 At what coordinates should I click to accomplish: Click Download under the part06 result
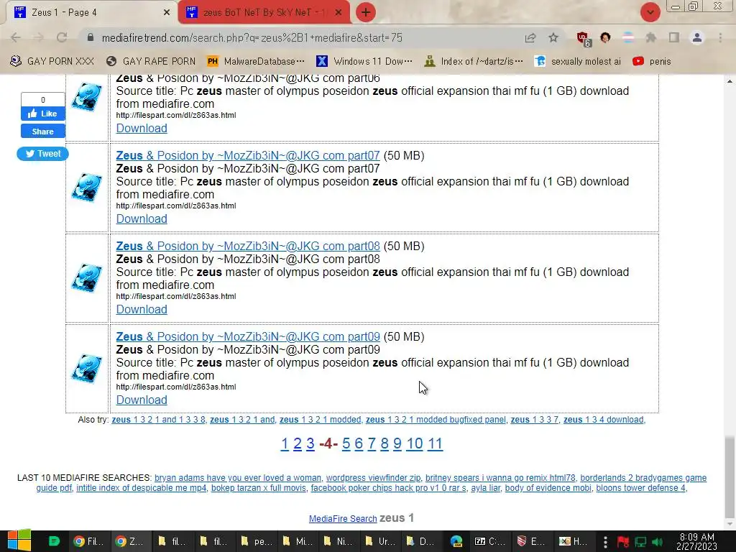(x=142, y=128)
